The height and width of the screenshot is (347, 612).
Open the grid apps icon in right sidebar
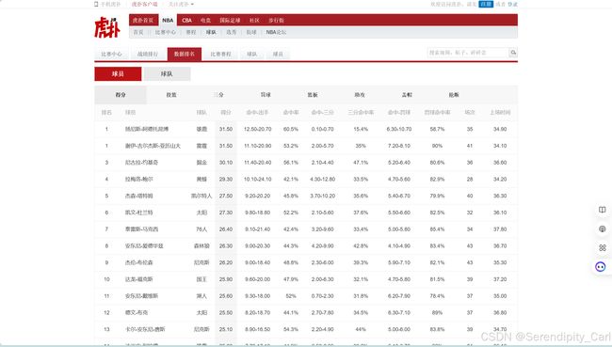point(603,248)
